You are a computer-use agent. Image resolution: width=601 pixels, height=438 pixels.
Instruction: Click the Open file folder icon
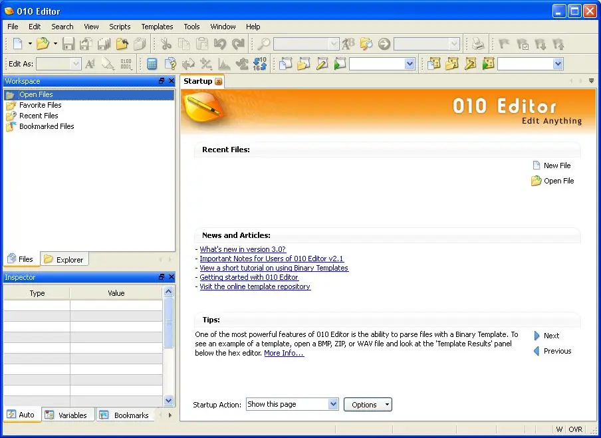43,44
